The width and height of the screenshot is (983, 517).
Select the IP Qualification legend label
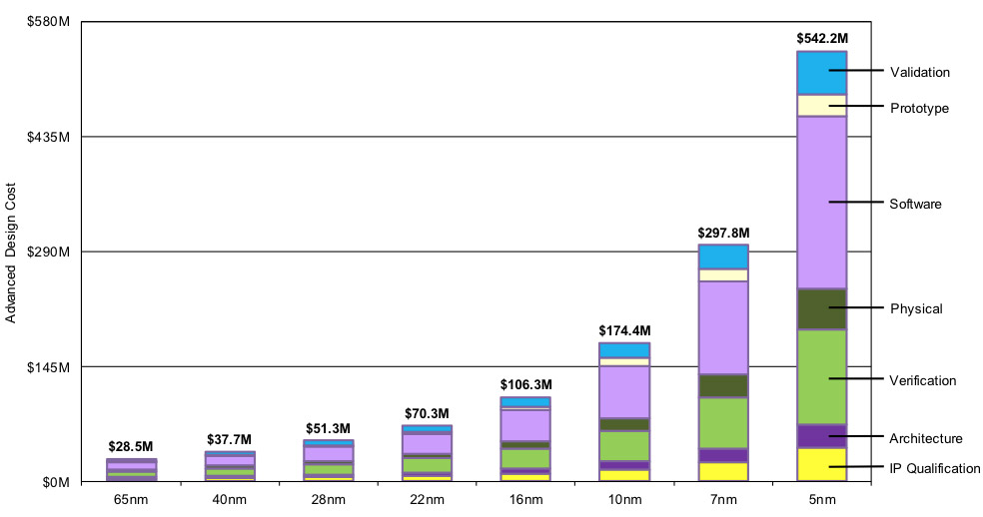pos(934,468)
